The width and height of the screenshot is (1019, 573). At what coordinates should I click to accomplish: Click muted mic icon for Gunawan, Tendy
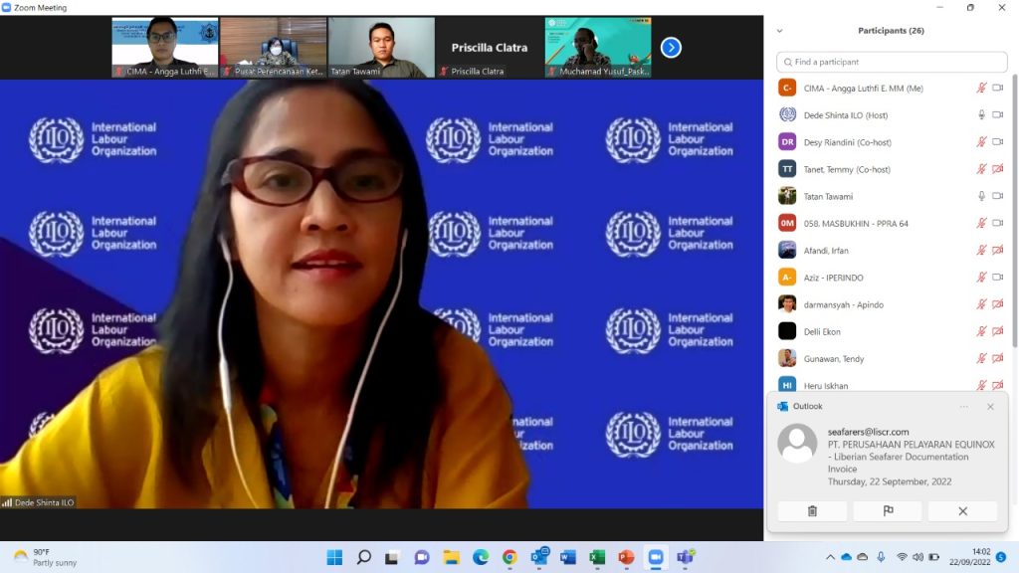pyautogui.click(x=981, y=358)
